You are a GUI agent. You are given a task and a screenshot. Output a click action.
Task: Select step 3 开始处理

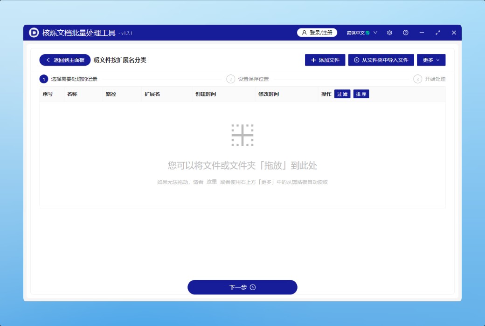(x=430, y=79)
